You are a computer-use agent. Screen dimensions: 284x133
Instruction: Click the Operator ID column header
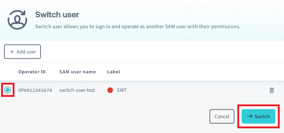[32, 72]
